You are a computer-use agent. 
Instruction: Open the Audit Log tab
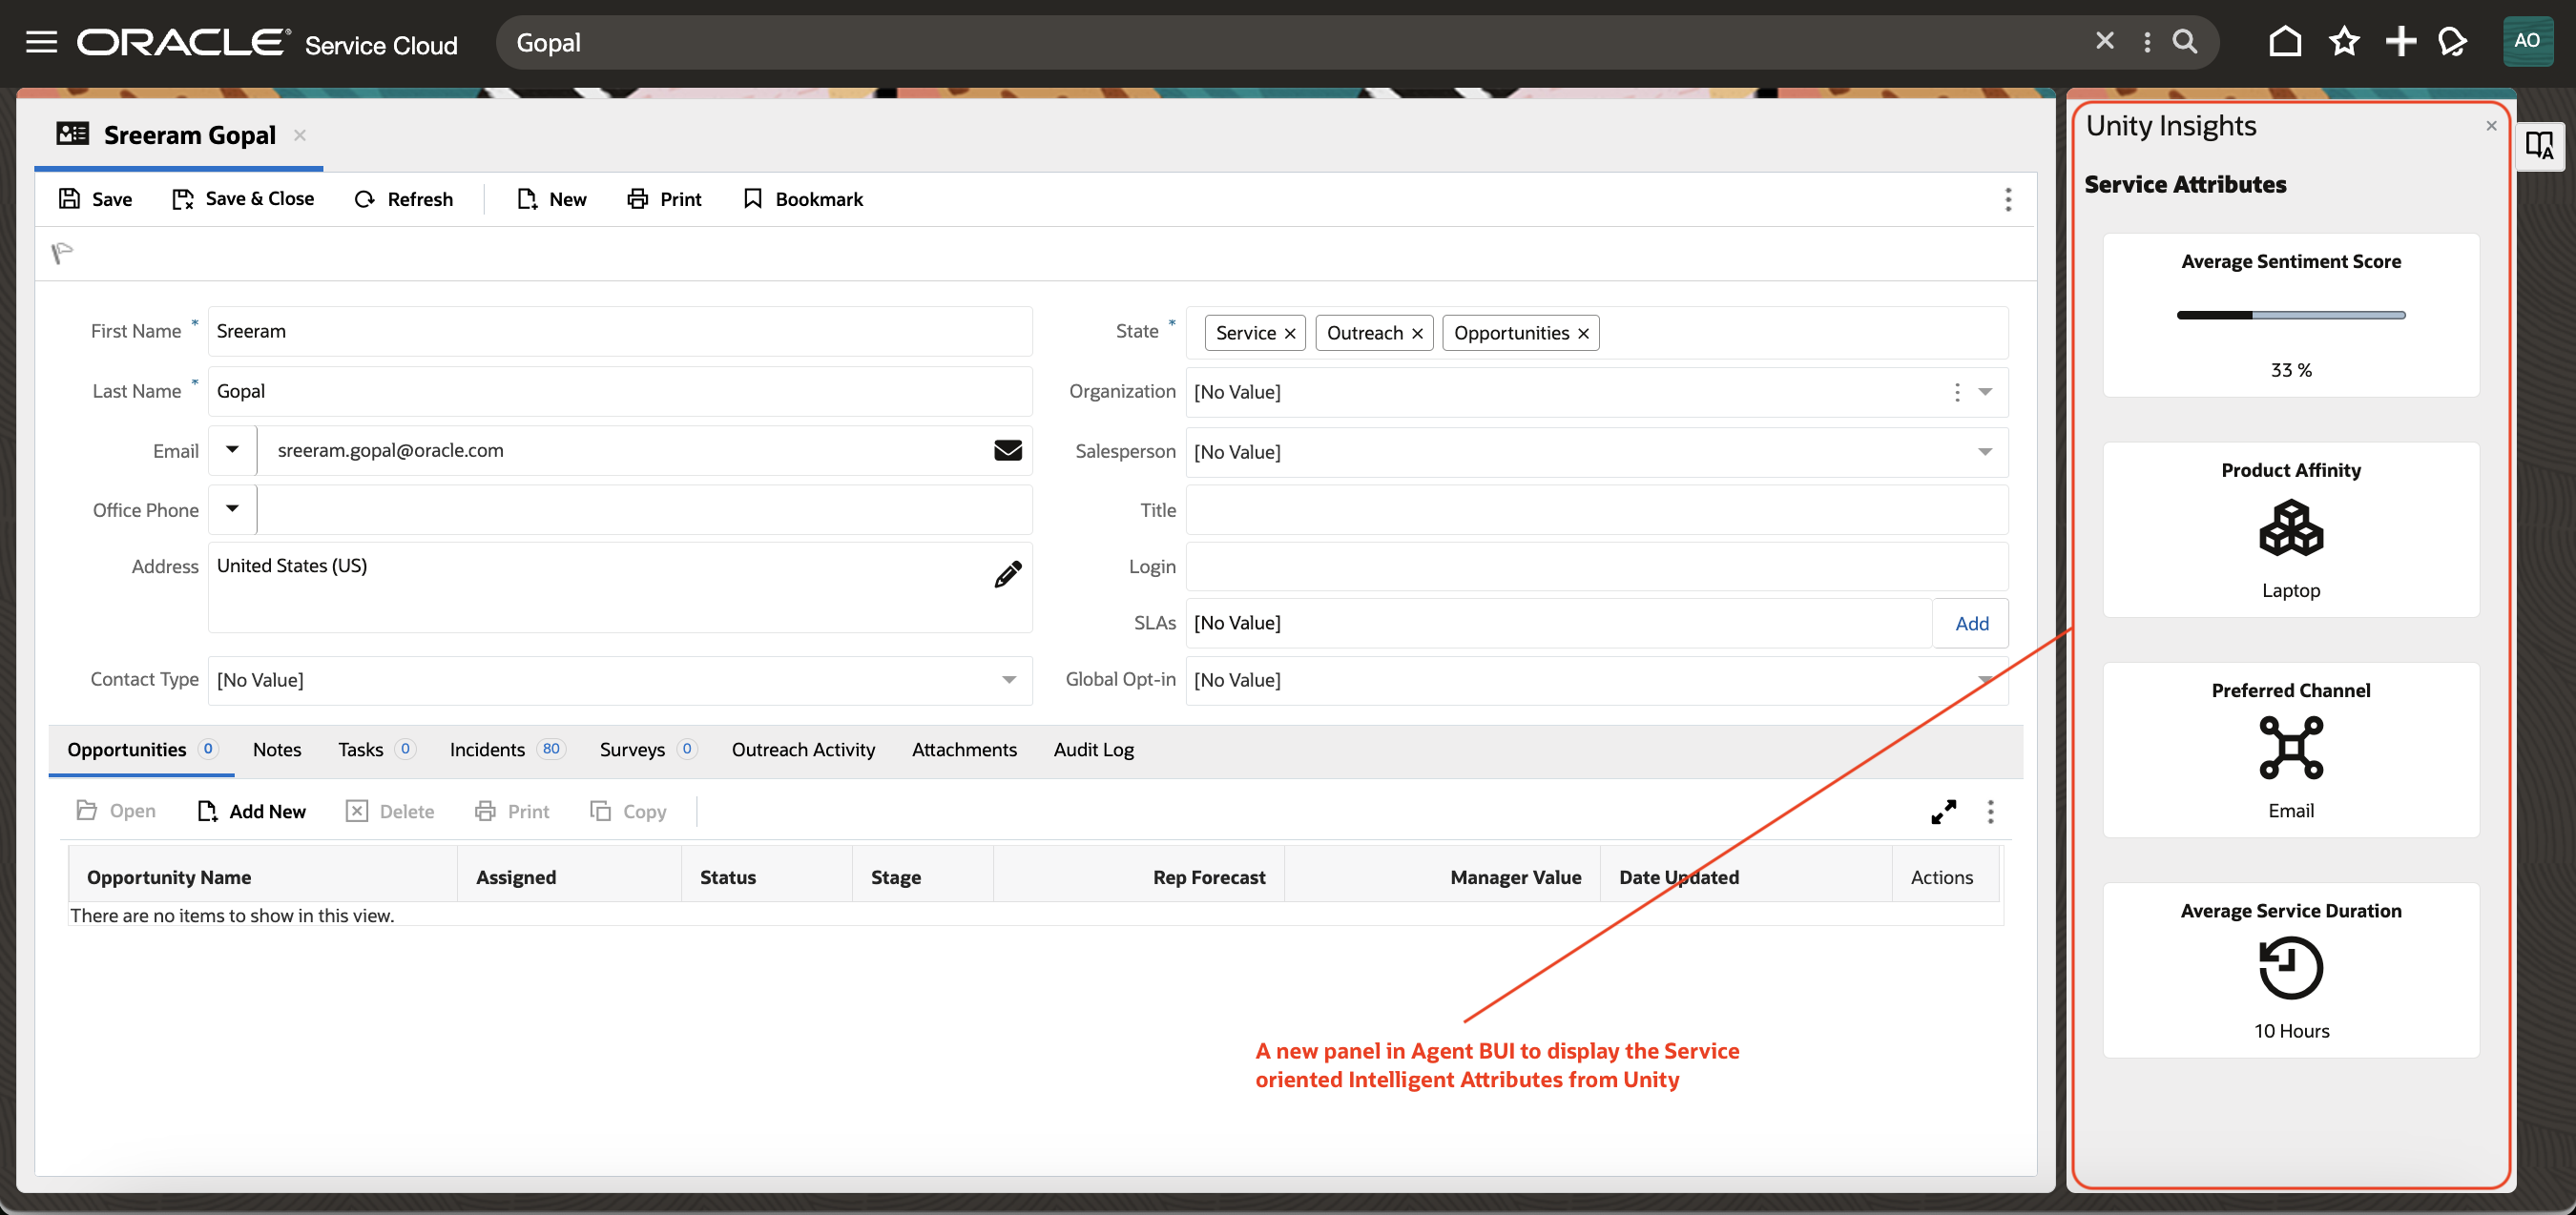[1093, 750]
